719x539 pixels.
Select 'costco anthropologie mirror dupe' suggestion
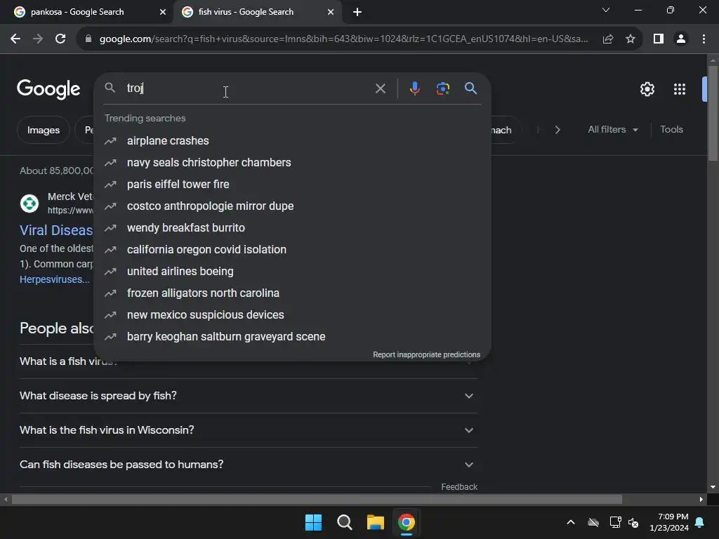[x=292, y=206]
